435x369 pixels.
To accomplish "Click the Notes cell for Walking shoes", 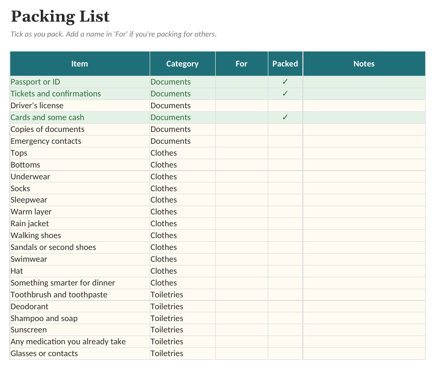I will [364, 236].
